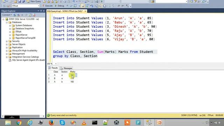Click the Class column header in results
This screenshot has width=224, height=126.
click(56, 72)
